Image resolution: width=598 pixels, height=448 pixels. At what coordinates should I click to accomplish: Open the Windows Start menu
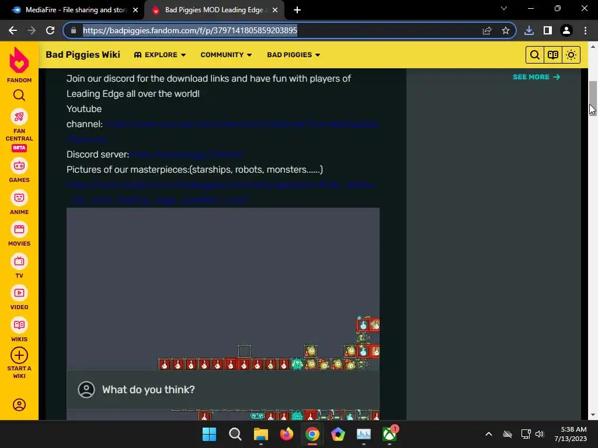(209, 434)
